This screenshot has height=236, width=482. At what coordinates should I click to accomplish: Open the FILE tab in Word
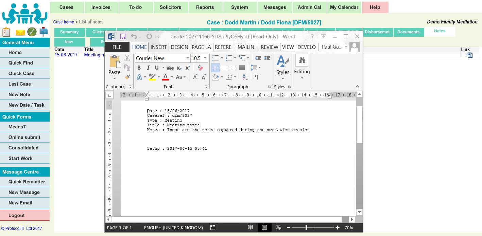coord(117,47)
